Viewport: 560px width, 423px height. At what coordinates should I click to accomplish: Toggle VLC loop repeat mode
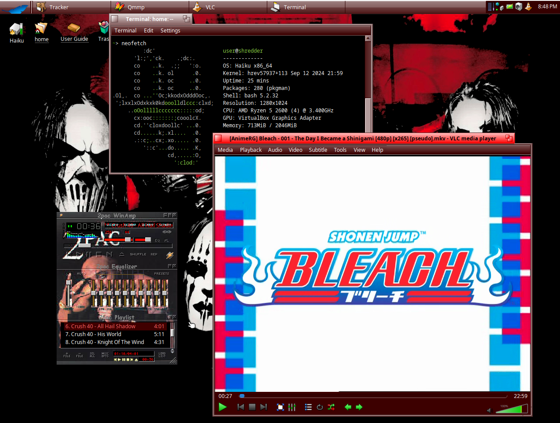[320, 407]
